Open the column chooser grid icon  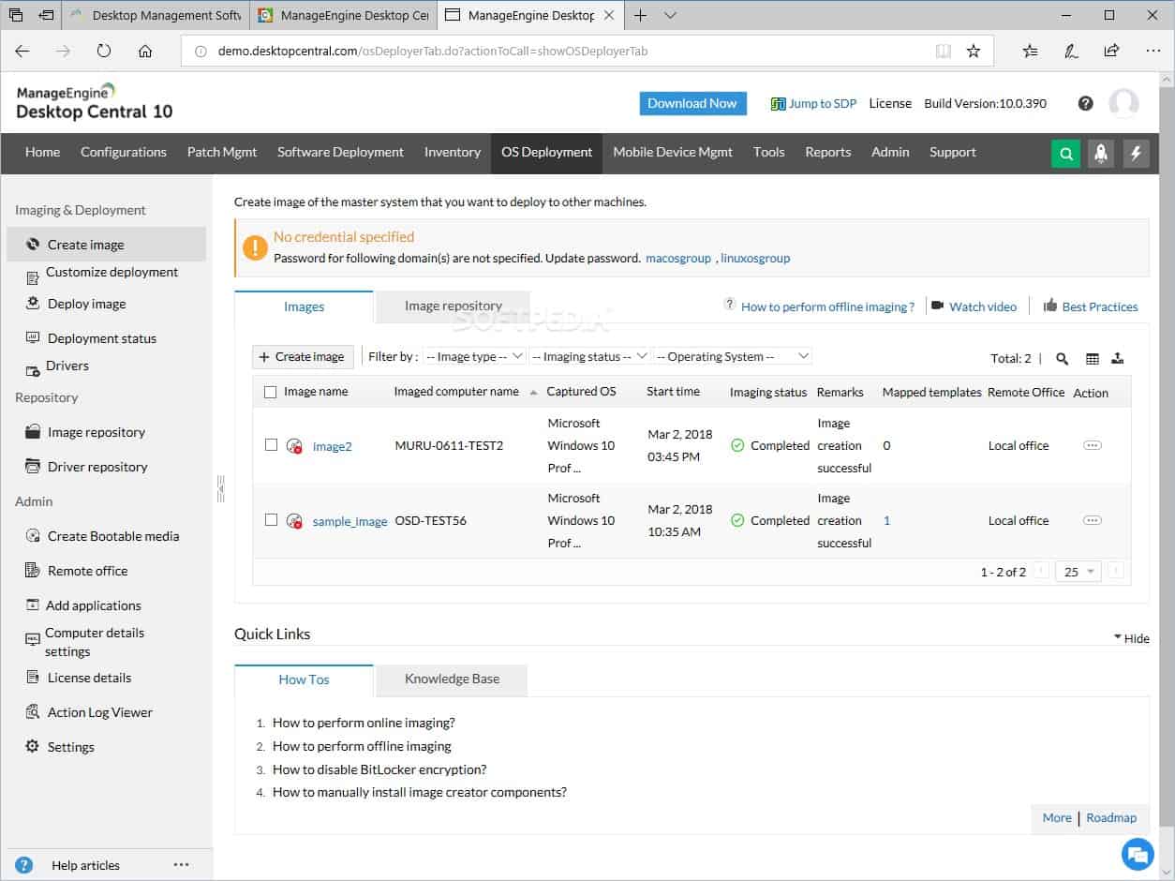coord(1092,358)
